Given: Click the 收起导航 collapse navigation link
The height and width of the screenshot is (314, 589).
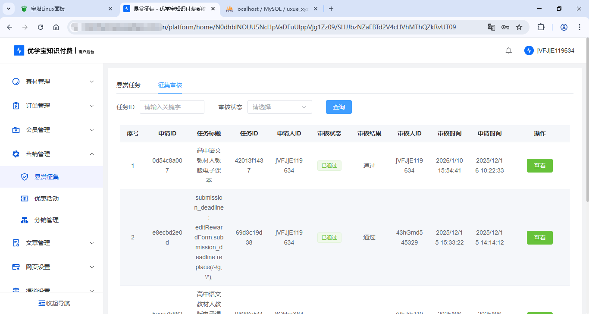Looking at the screenshot, I should click(54, 303).
